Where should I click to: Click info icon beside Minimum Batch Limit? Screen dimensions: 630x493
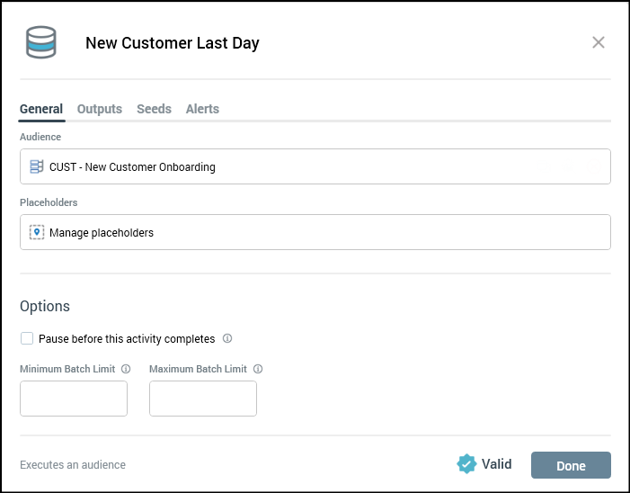[126, 369]
